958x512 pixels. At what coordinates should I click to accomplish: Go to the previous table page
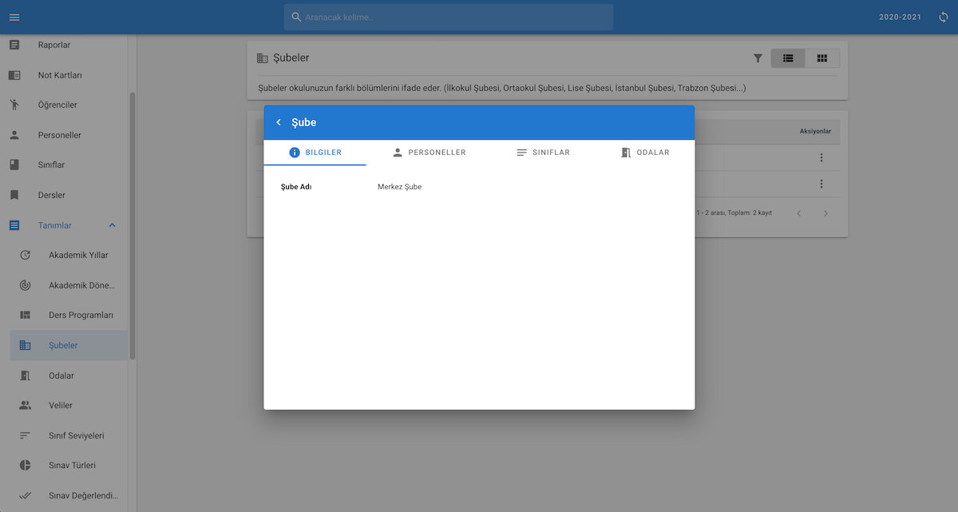point(799,213)
